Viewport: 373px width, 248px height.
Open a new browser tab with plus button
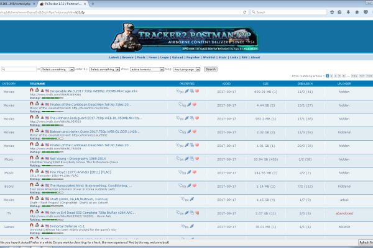pyautogui.click(x=93, y=4)
